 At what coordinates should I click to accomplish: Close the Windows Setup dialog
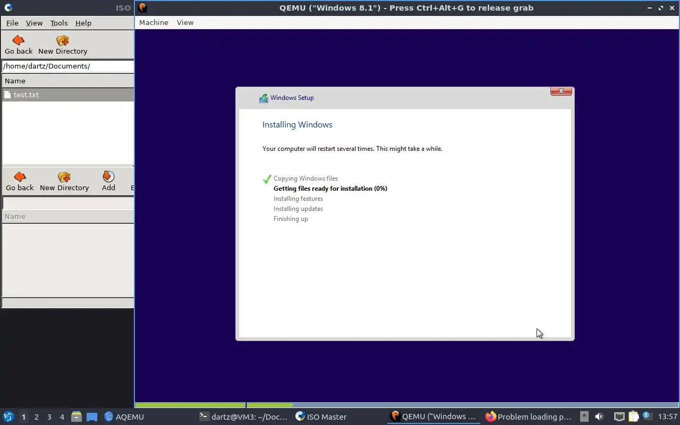click(561, 91)
